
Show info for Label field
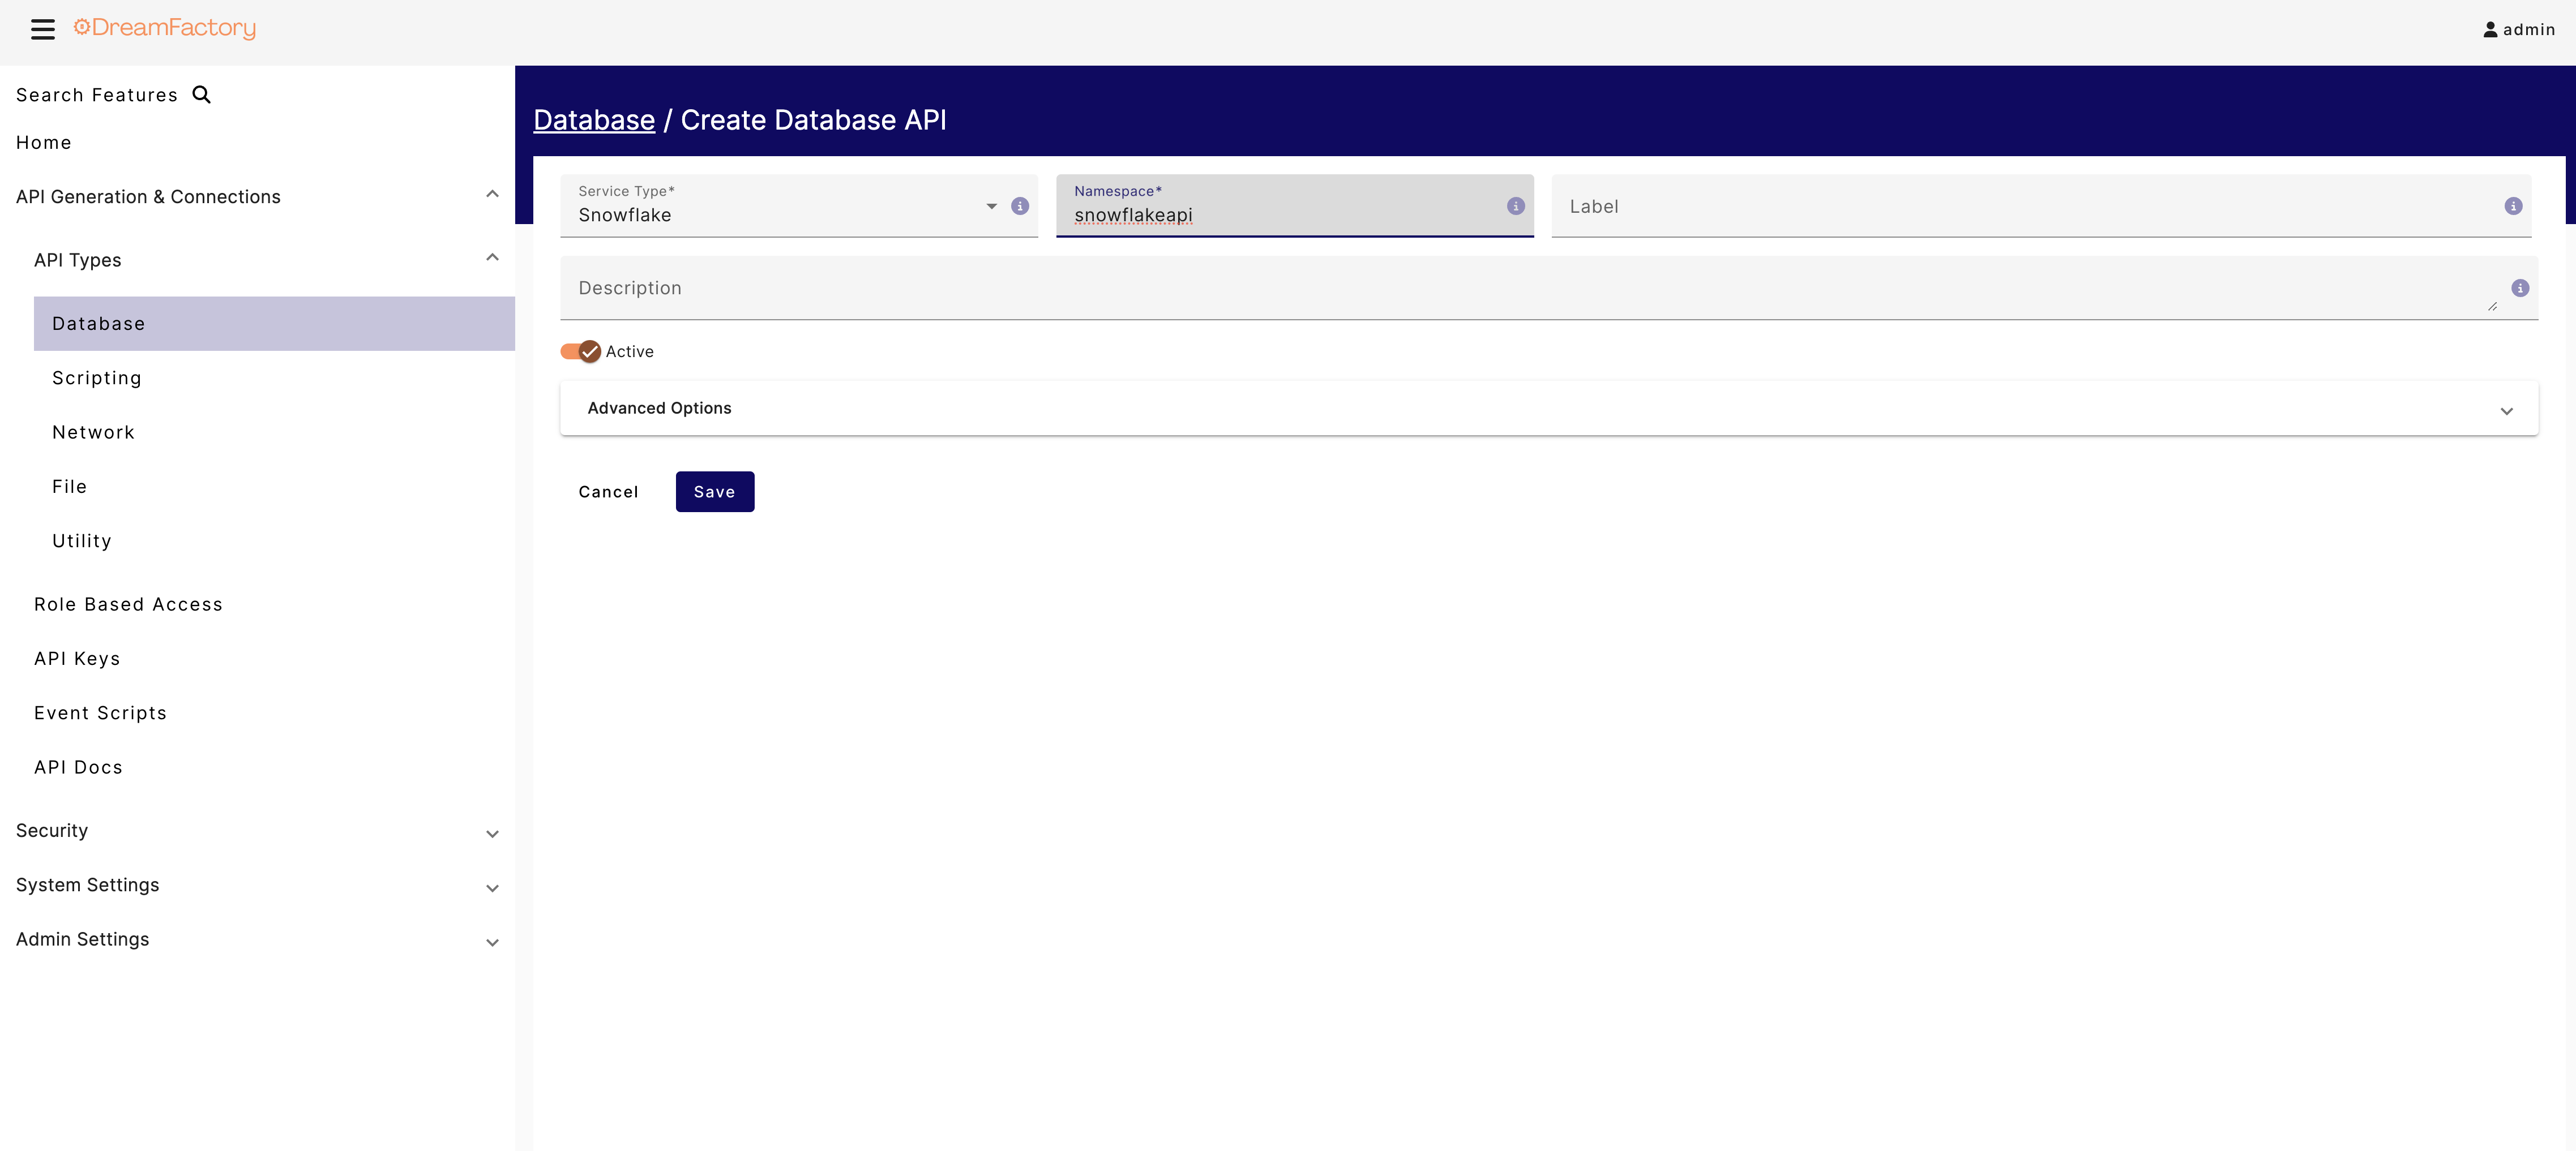2513,206
